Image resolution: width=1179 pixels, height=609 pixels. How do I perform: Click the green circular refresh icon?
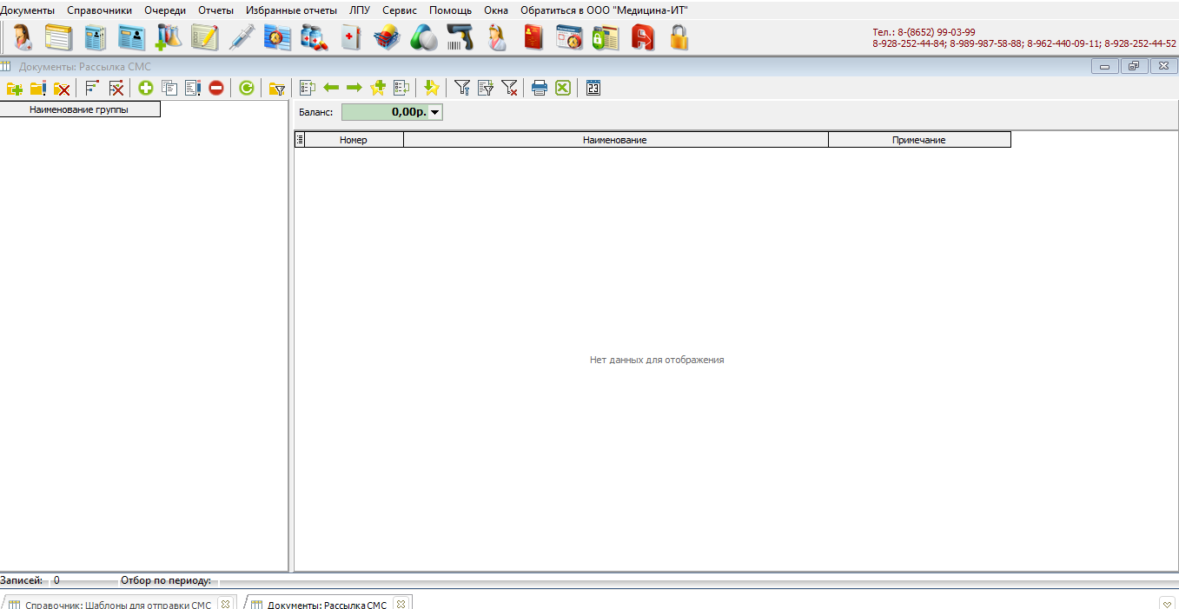click(247, 88)
